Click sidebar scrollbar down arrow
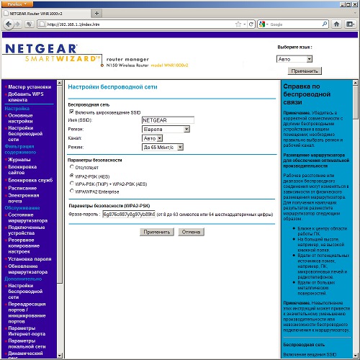360x360 pixels. click(60, 355)
